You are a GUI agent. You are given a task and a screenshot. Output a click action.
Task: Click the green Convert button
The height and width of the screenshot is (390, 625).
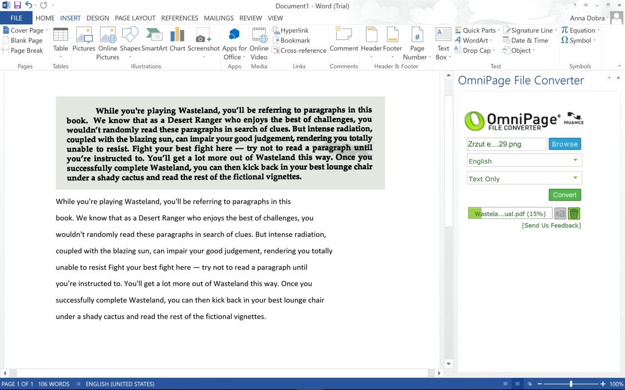[565, 195]
